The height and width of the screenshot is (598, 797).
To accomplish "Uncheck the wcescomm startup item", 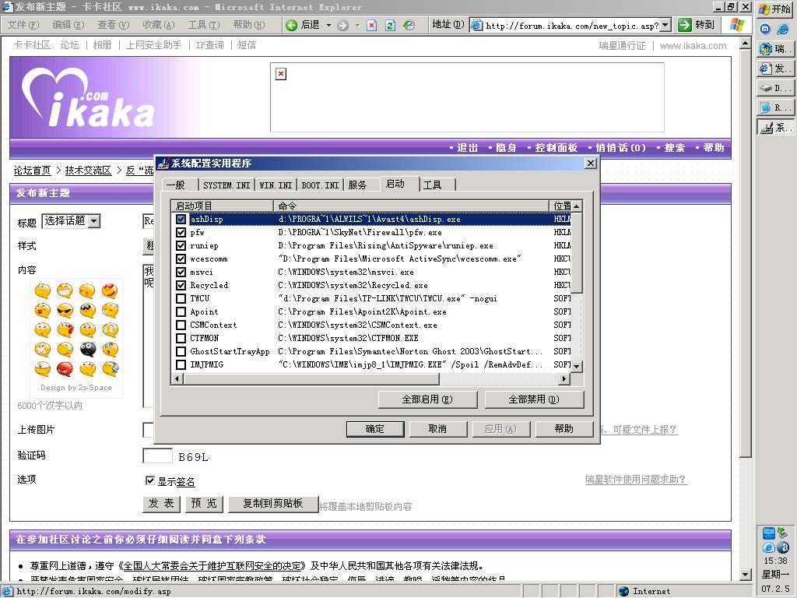I will coord(181,259).
